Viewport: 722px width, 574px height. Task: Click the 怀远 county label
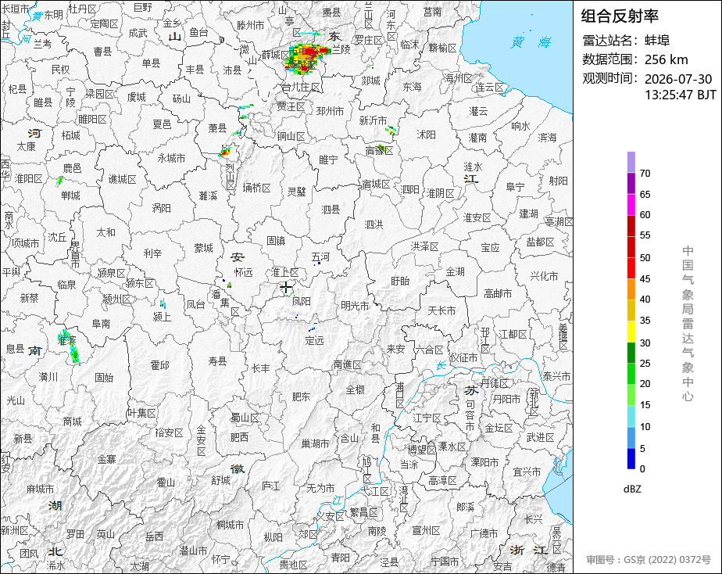(243, 273)
